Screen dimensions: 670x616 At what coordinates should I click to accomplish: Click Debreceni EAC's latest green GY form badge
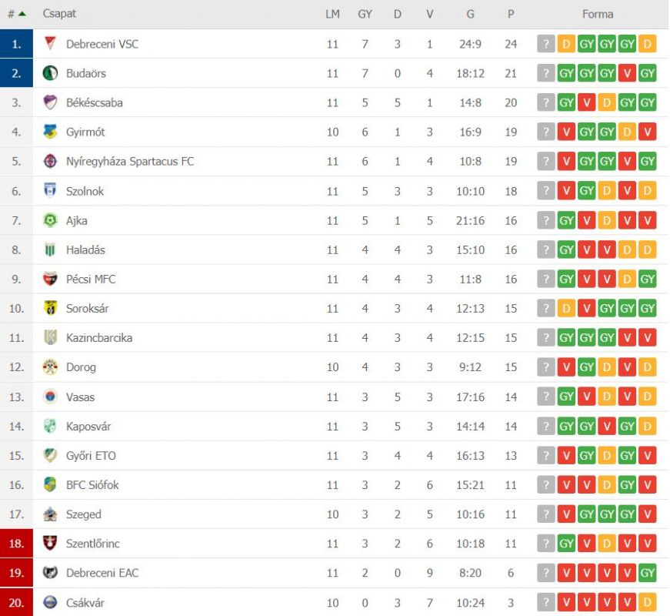coord(648,572)
